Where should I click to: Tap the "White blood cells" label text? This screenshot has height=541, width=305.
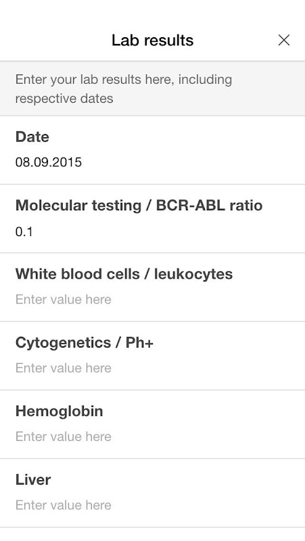tap(77, 274)
